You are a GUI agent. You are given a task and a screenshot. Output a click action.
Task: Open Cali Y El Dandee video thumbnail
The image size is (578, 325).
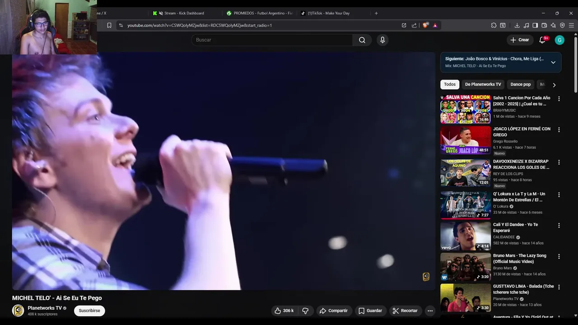click(x=466, y=236)
